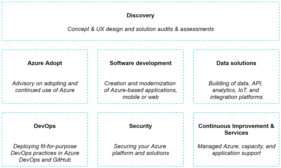Click the Advisory on adopting Azure description
281x168 pixels.
pyautogui.click(x=45, y=87)
